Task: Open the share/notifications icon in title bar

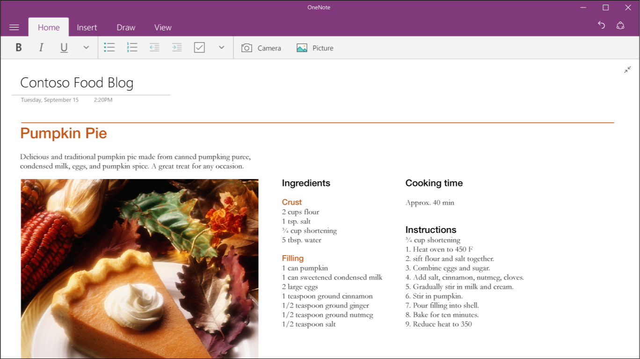Action: pos(620,25)
